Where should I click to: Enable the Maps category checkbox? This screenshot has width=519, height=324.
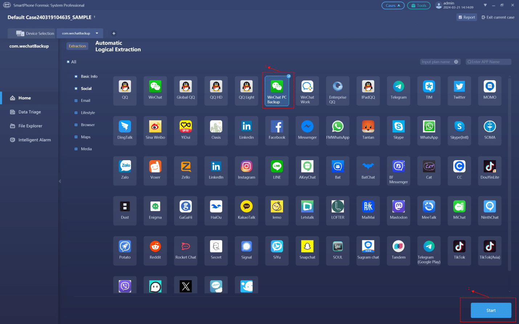tap(76, 137)
